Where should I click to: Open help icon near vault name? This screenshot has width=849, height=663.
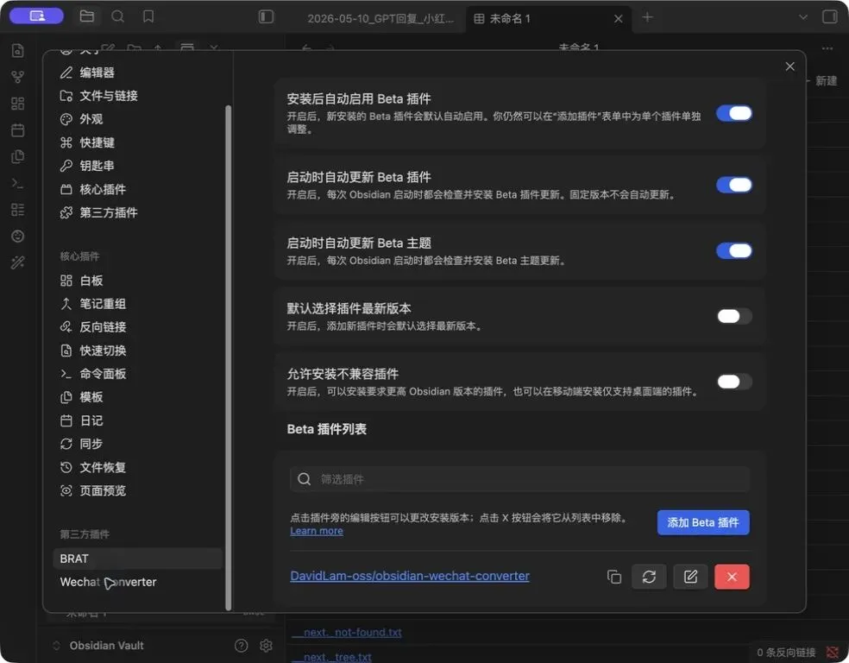pos(241,646)
